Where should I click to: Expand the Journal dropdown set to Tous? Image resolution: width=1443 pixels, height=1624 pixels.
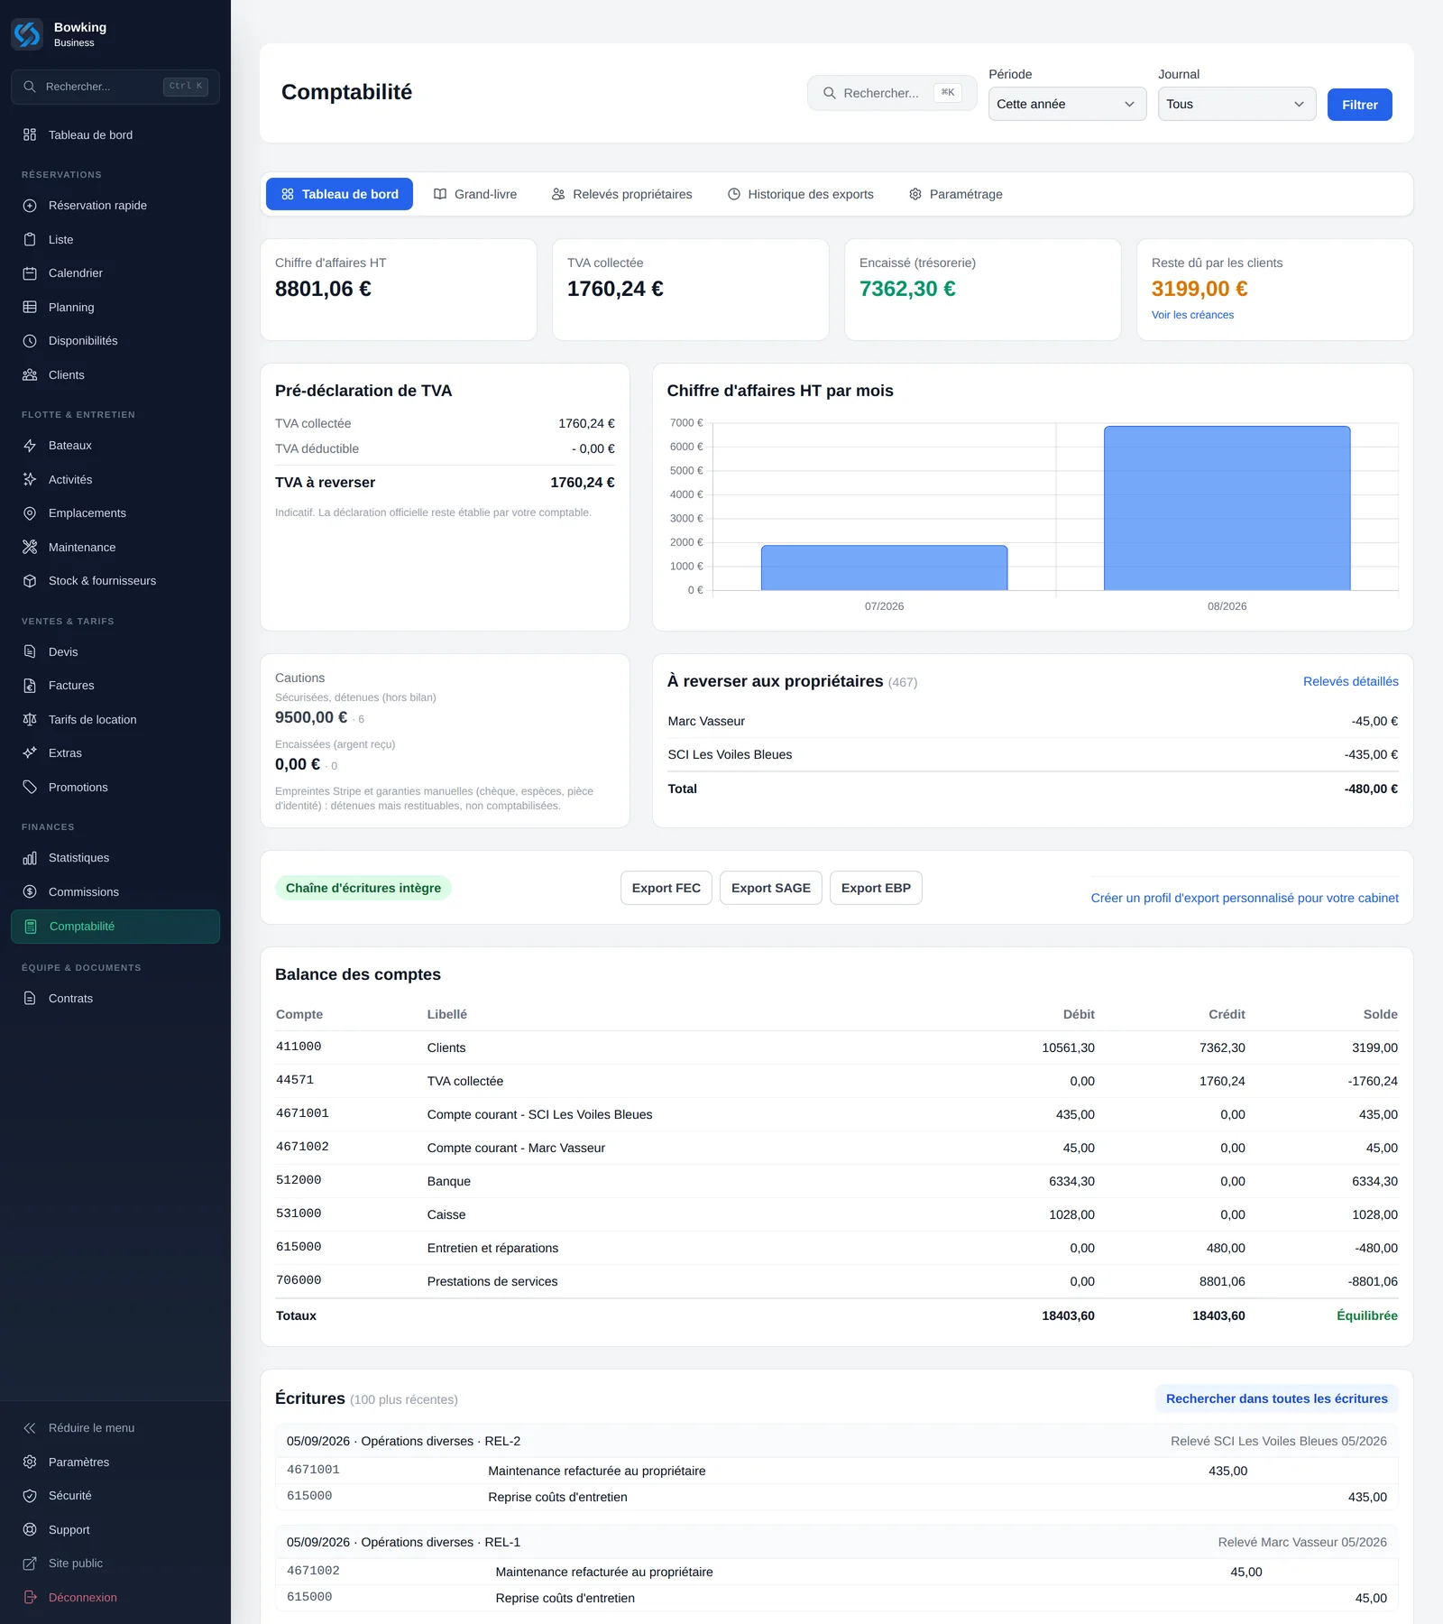(1236, 105)
